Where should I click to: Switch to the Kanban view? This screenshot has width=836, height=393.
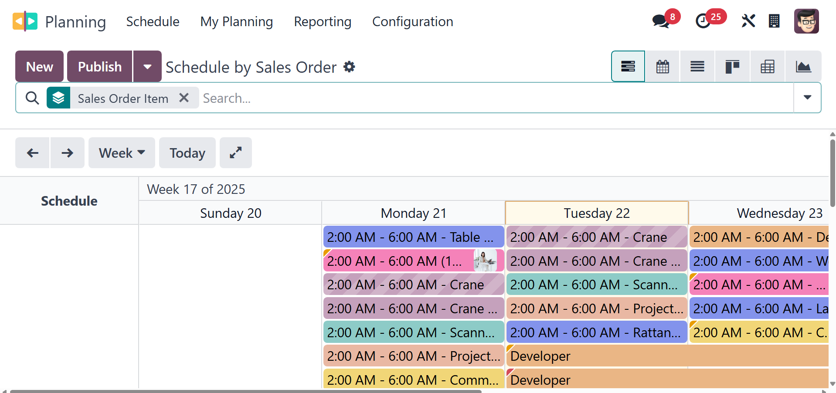point(732,67)
